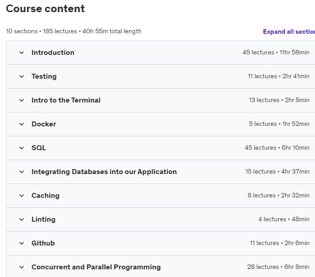This screenshot has width=315, height=277.
Task: Expand the Docker section chevron
Action: (22, 124)
